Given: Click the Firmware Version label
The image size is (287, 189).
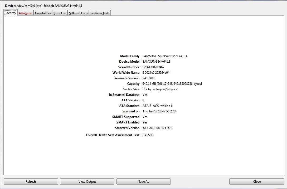Looking at the screenshot, I should pyautogui.click(x=127, y=78).
